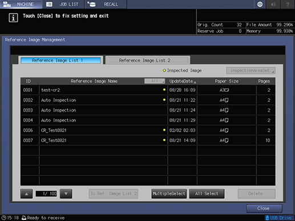The height and width of the screenshot is (221, 295).
Task: Click the A4 paper icon in row 0007
Action: point(224,140)
